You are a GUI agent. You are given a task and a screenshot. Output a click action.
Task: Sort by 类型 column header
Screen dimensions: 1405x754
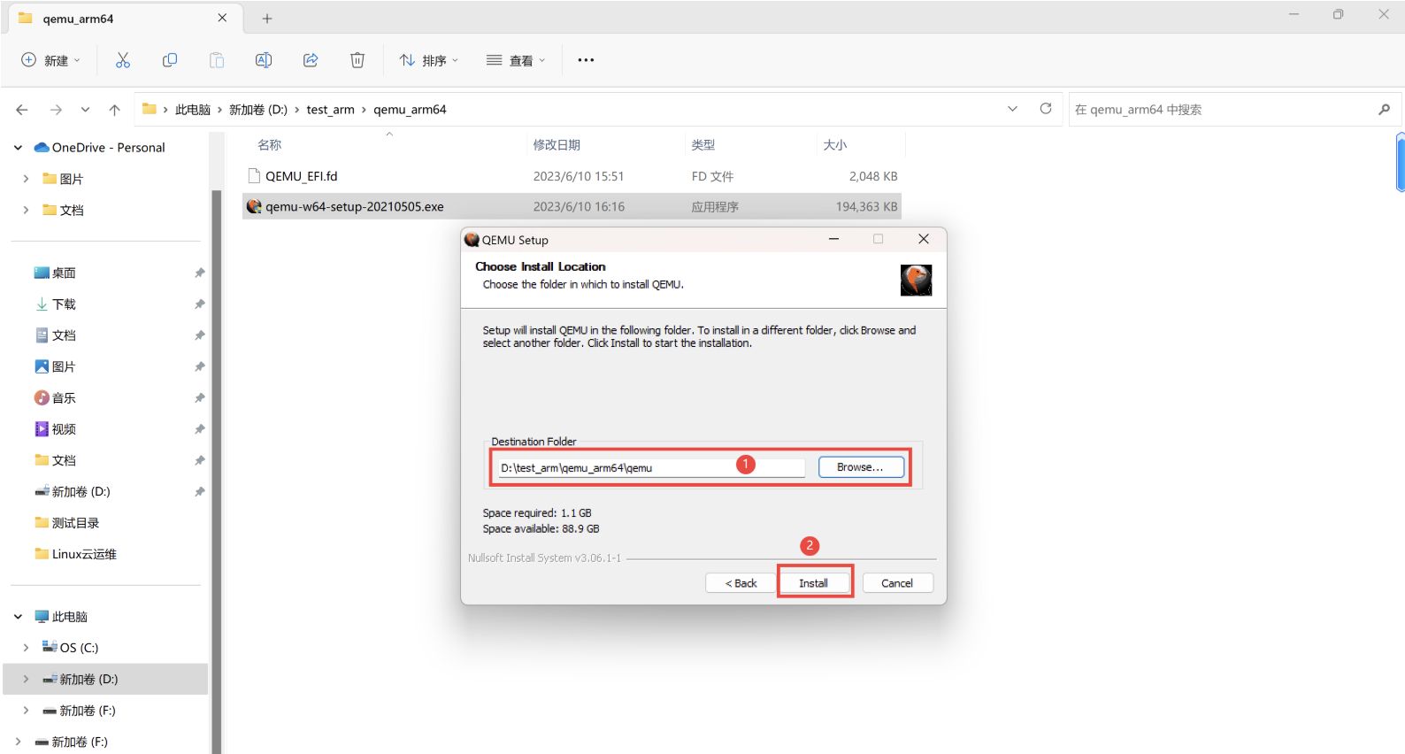pyautogui.click(x=703, y=145)
